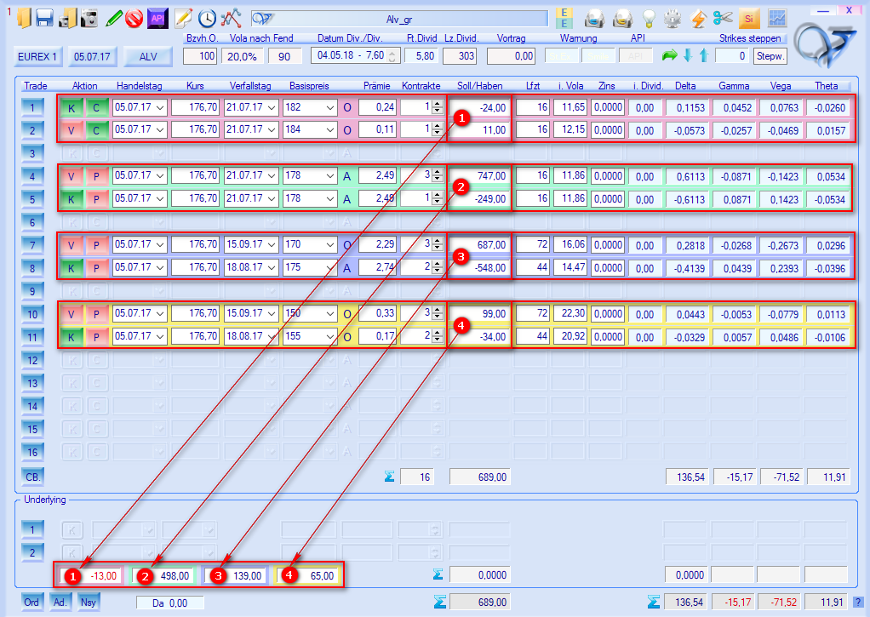Image resolution: width=870 pixels, height=617 pixels.
Task: Click the blue floppy disk save icon
Action: pyautogui.click(x=44, y=17)
